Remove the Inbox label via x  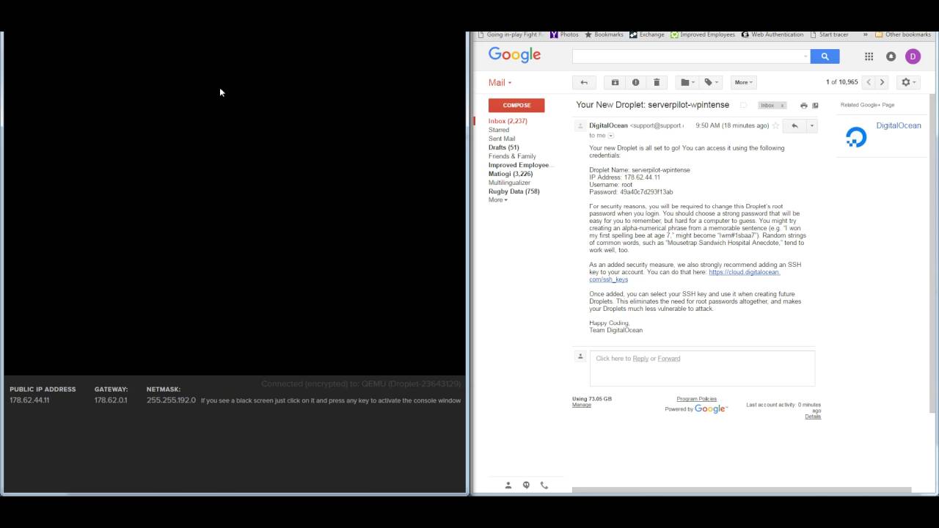pyautogui.click(x=782, y=106)
